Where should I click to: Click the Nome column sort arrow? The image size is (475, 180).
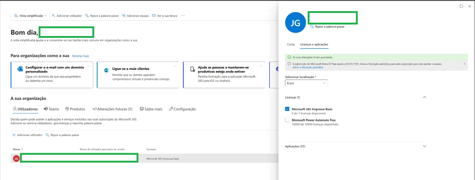[x=22, y=149]
